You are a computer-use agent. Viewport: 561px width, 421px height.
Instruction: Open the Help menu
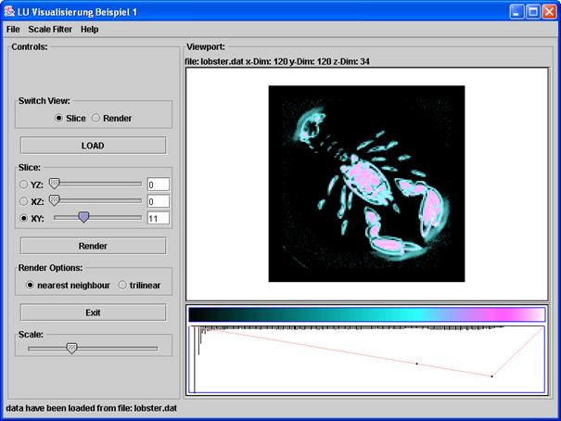90,30
